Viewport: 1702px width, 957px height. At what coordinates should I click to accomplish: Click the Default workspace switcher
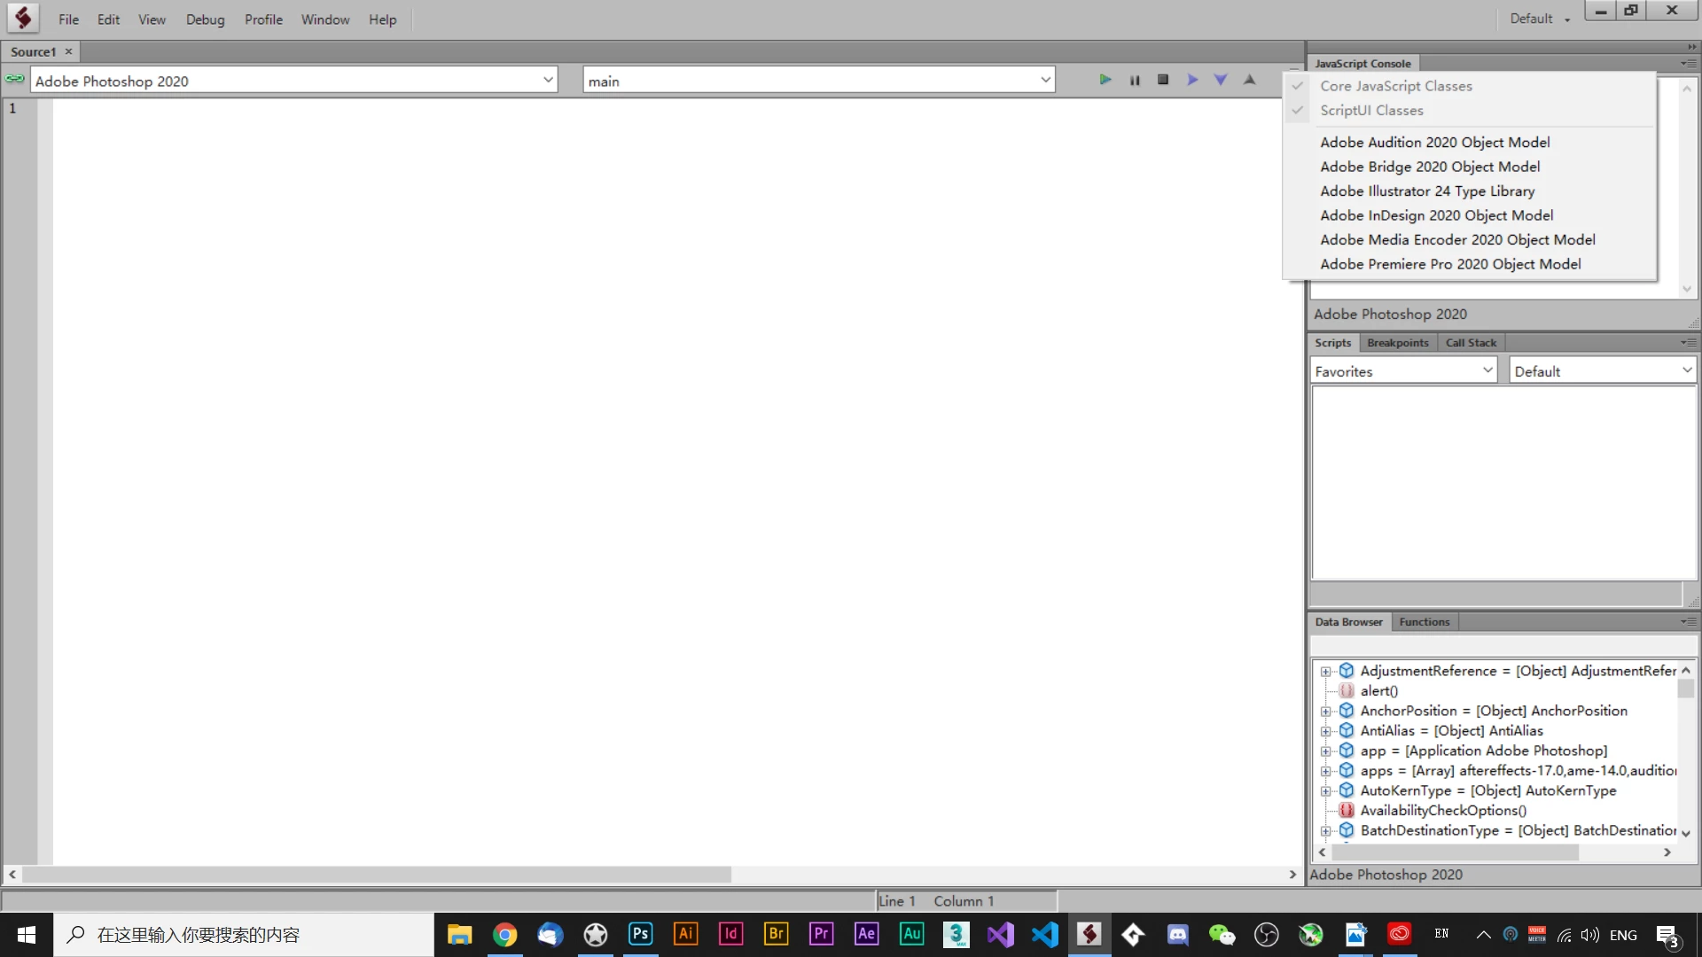(x=1539, y=19)
